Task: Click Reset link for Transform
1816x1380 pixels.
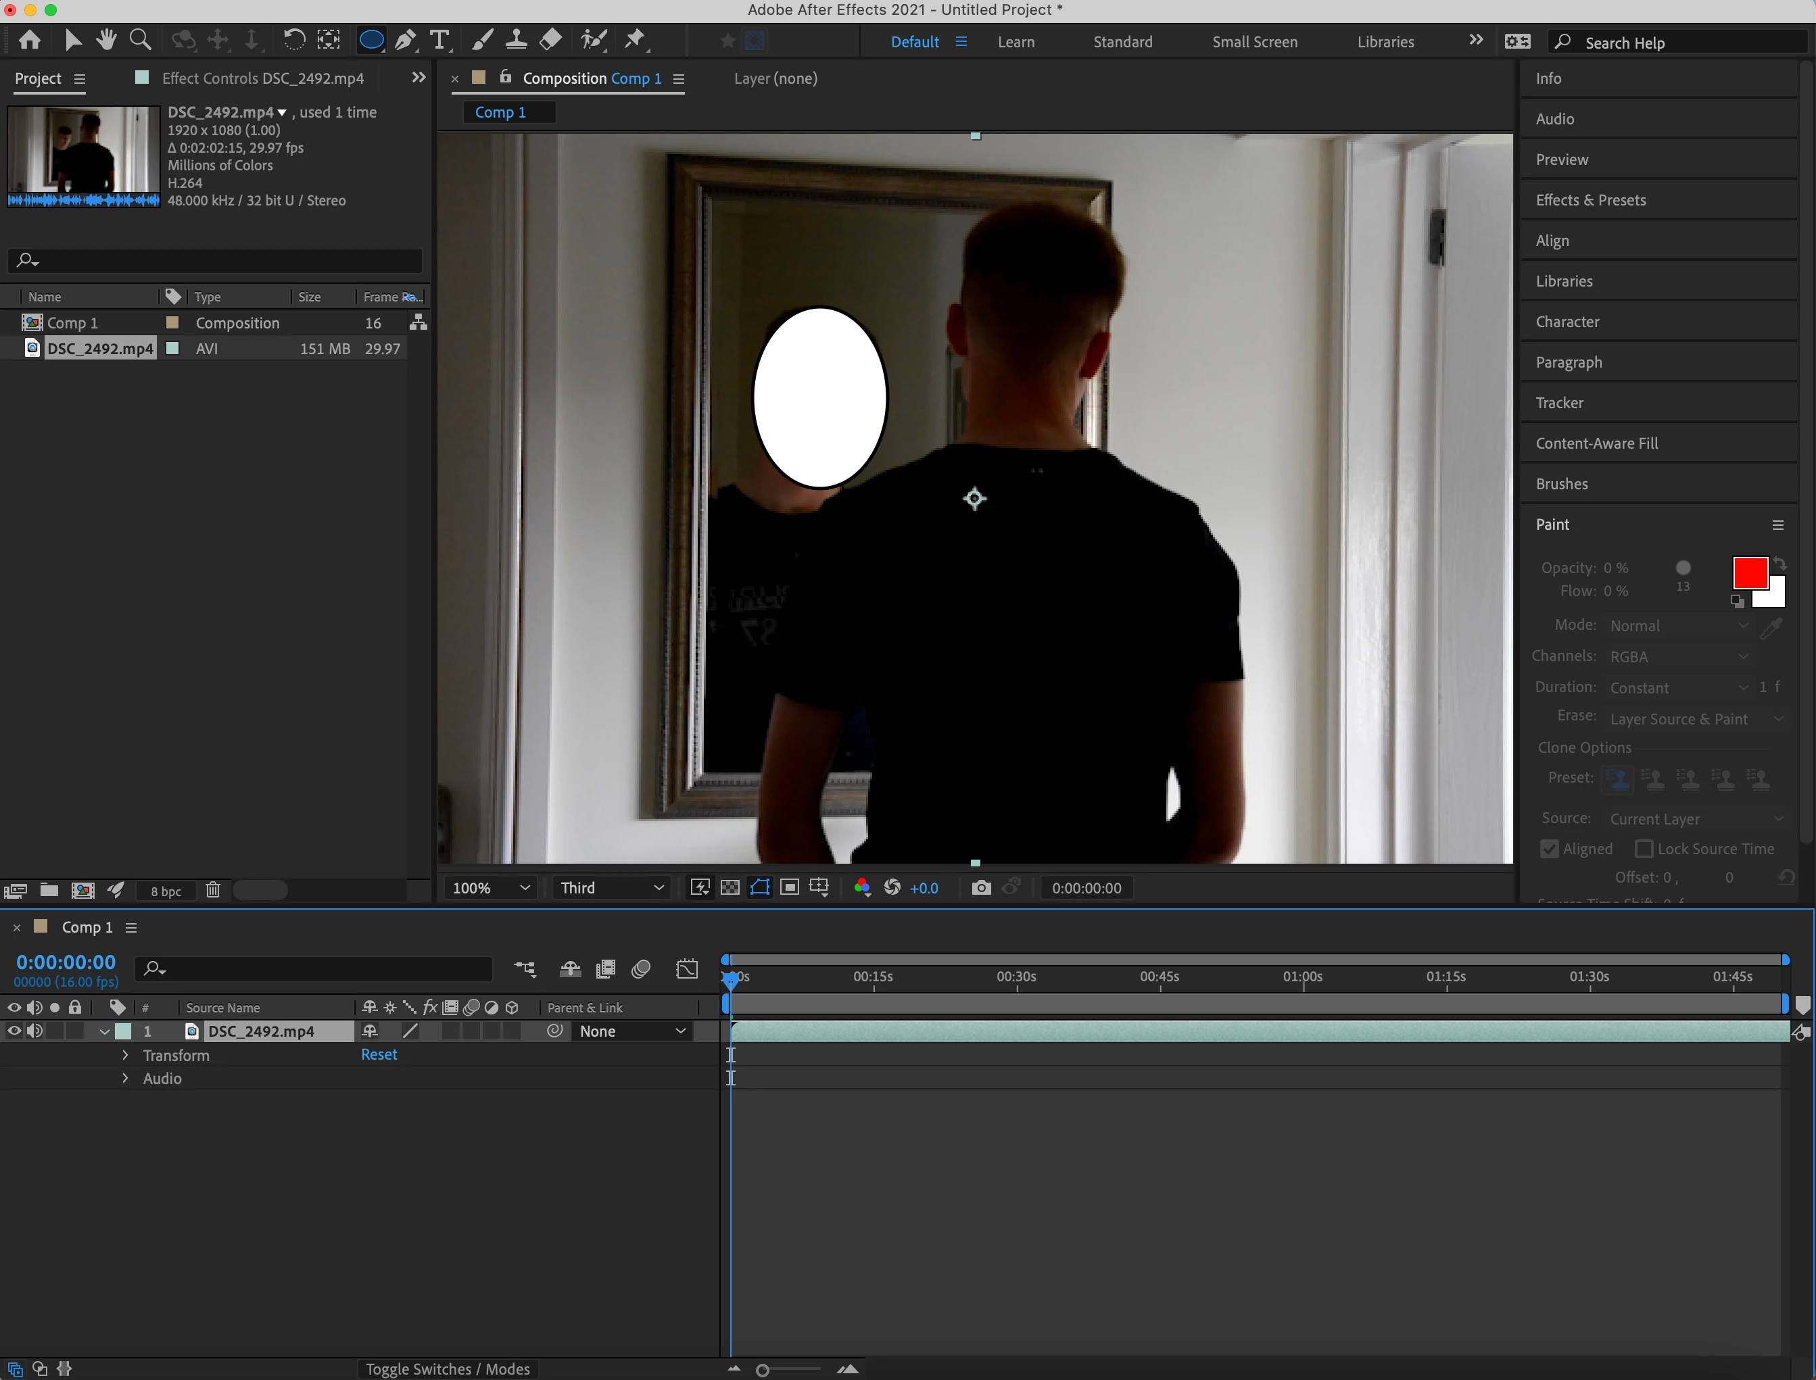Action: pos(379,1055)
